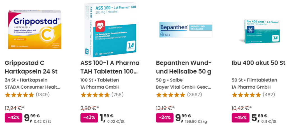
Task: Click the Ibu 400 akut star rating
Action: point(246,95)
